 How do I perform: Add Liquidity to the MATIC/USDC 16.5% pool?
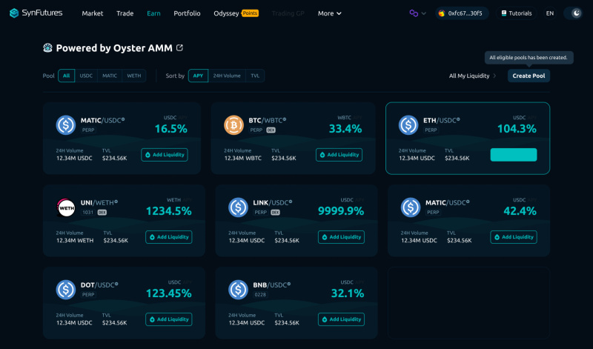point(165,155)
